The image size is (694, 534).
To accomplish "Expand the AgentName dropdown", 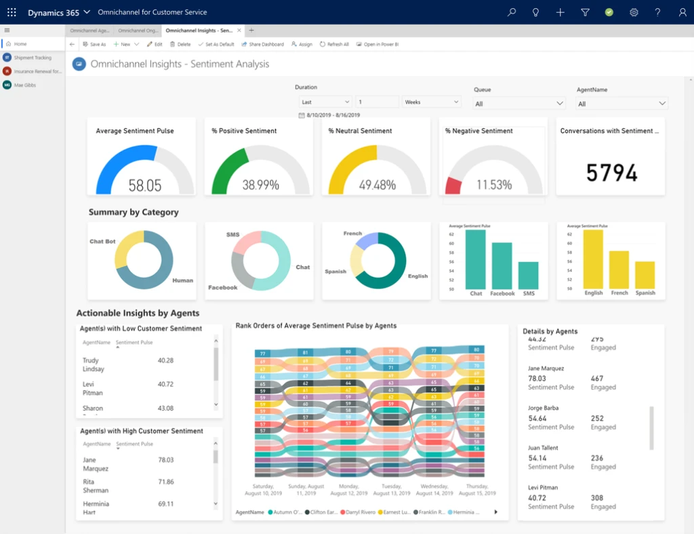I will [621, 102].
